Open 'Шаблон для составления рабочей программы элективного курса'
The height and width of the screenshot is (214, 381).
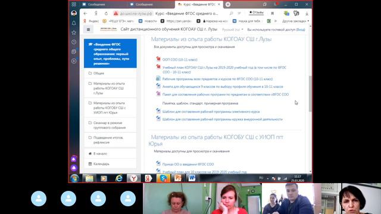tap(211, 112)
